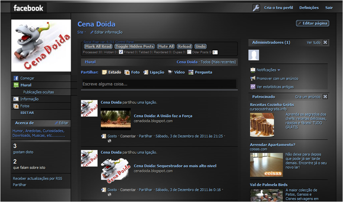
Task: Select the Ligação share icon
Action: click(x=146, y=72)
